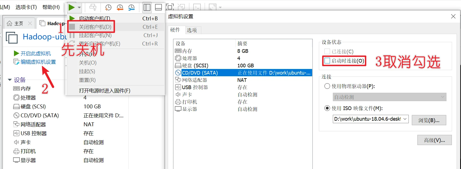Open the power options dropdown arrow

[79, 8]
